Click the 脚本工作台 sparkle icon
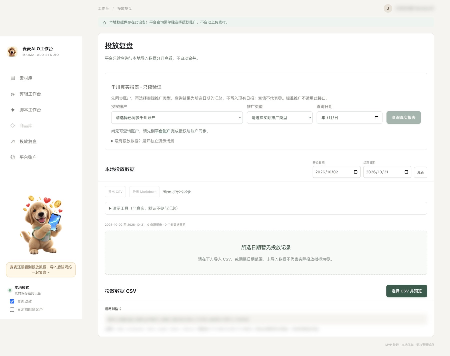450x356 pixels. coord(13,110)
